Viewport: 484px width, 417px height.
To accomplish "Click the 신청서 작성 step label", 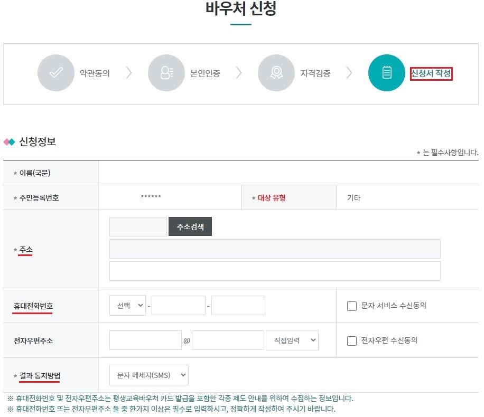I will pos(430,73).
